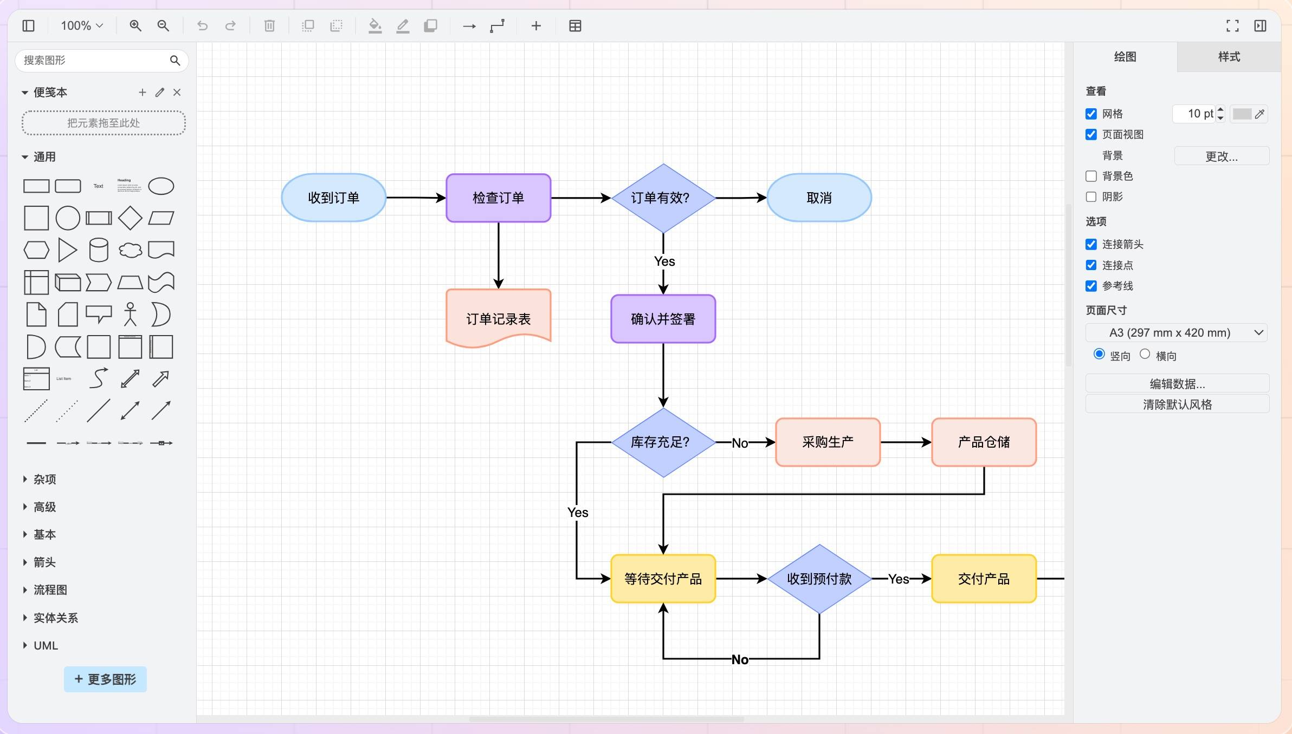Click the delete trash icon
Viewport: 1292px width, 734px height.
[269, 25]
